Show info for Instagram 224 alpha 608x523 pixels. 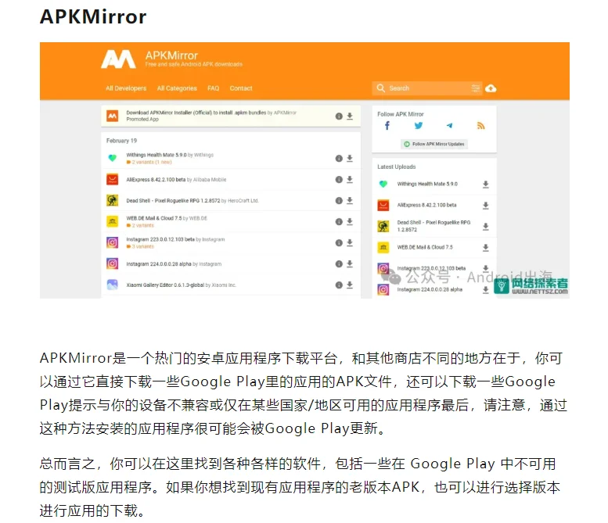pos(339,263)
